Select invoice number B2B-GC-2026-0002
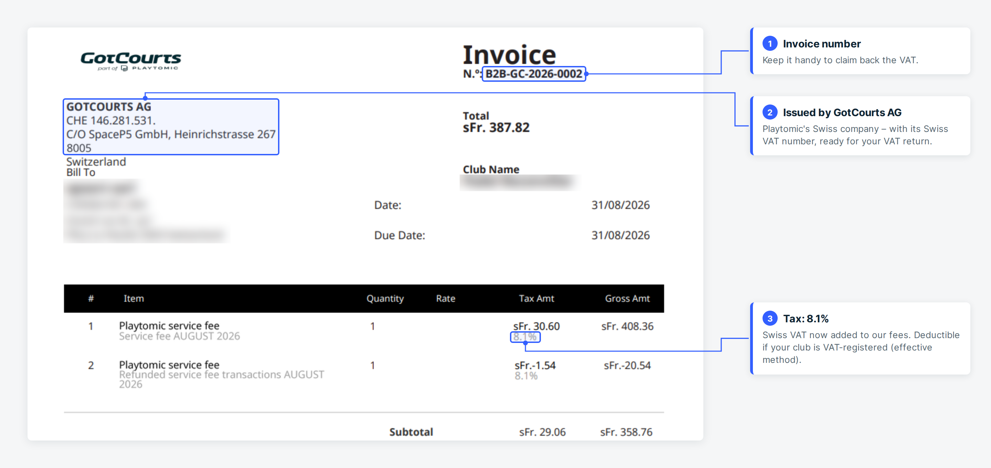991x468 pixels. (534, 74)
